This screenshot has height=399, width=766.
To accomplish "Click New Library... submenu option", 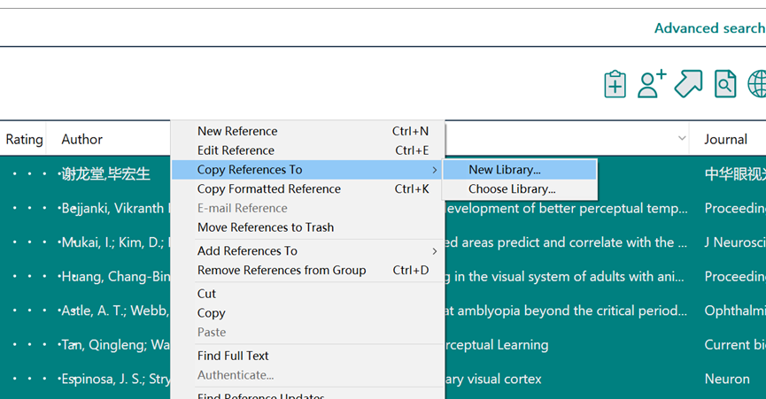I will pos(519,170).
